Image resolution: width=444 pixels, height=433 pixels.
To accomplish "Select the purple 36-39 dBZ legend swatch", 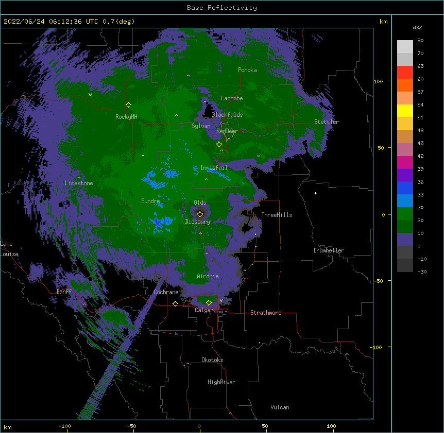I will (405, 175).
